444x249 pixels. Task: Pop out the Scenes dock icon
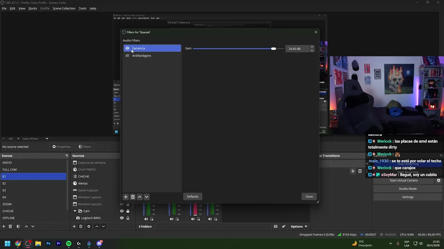coord(67,156)
